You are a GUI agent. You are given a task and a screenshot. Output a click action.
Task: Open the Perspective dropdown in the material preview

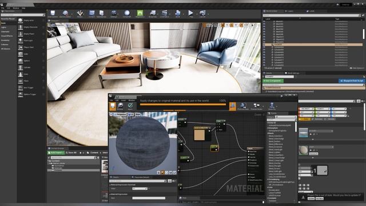coord(120,114)
